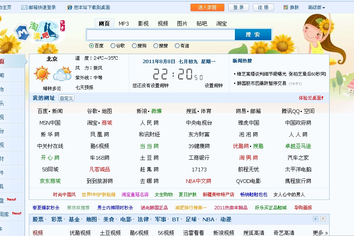354x236 pixels.
Task: Select the 搜搜 search engine radio button
Action: [156, 46]
